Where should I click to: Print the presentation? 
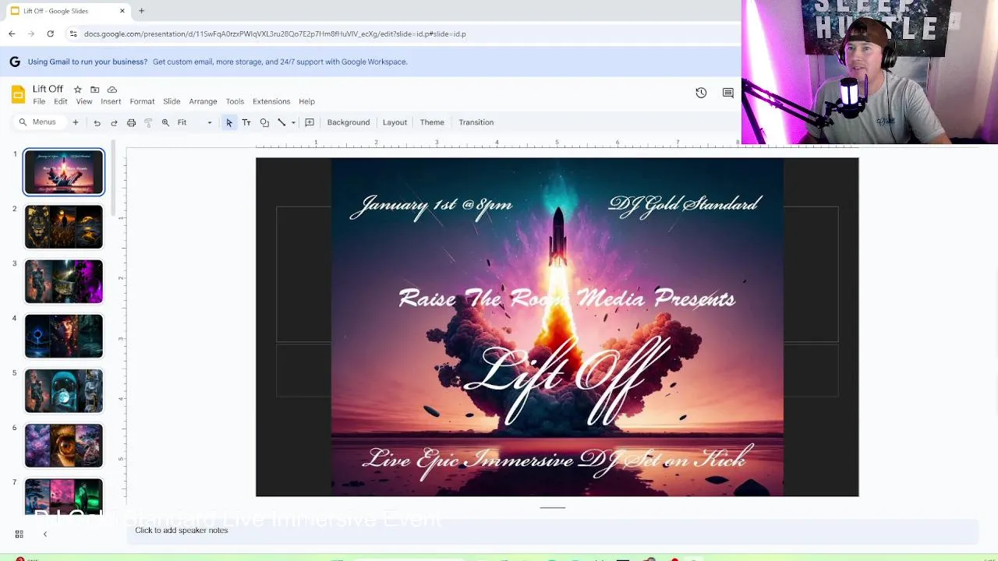pos(131,122)
